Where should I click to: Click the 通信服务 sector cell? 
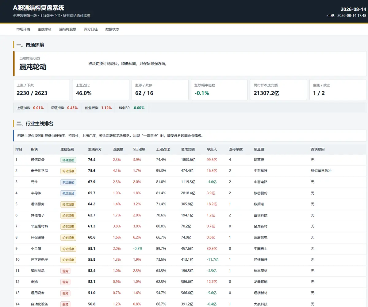[x=38, y=204]
